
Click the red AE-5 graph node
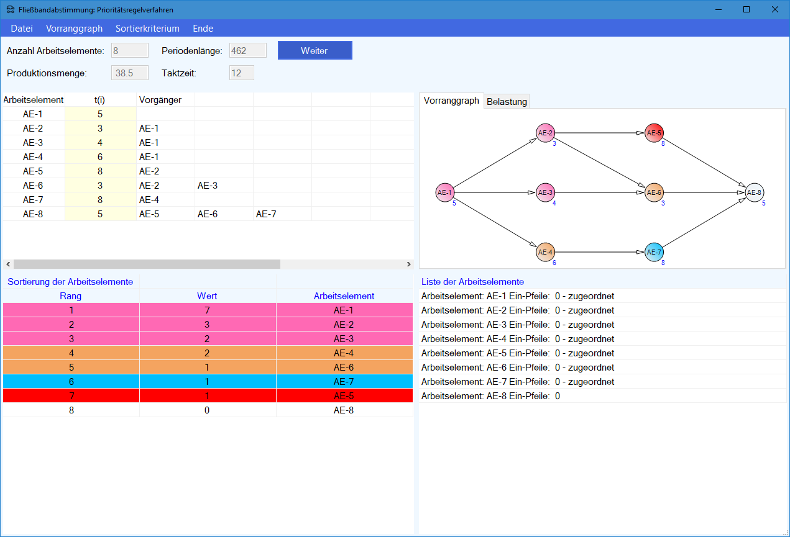pyautogui.click(x=654, y=133)
